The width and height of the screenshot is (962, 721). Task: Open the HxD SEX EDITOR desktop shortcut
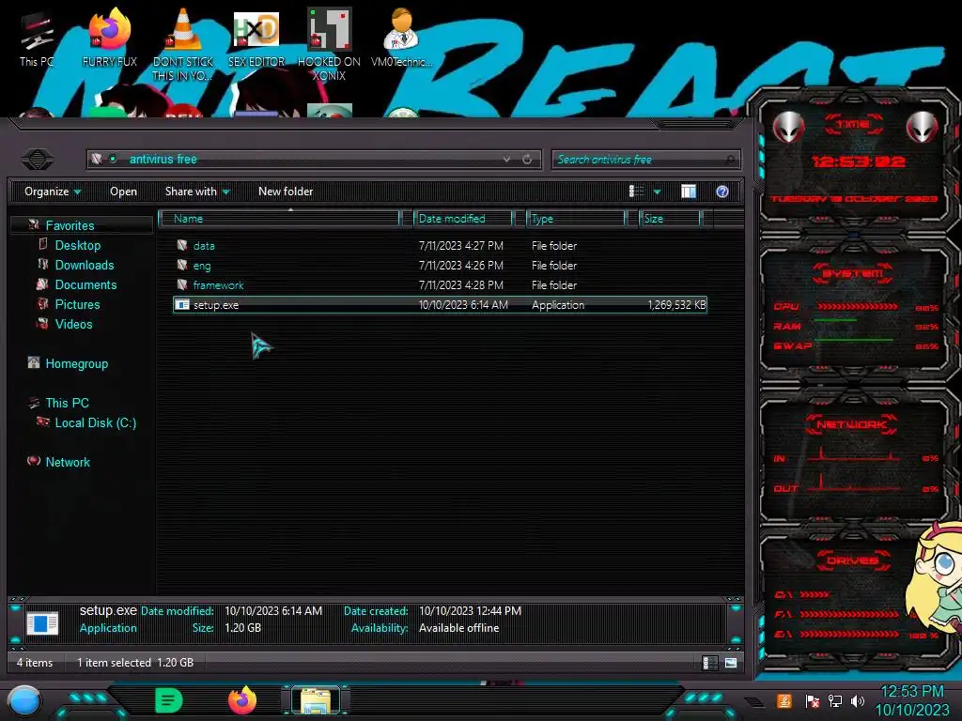[256, 38]
